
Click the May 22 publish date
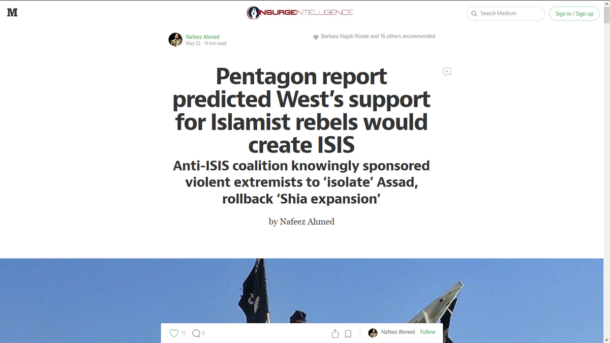[193, 44]
